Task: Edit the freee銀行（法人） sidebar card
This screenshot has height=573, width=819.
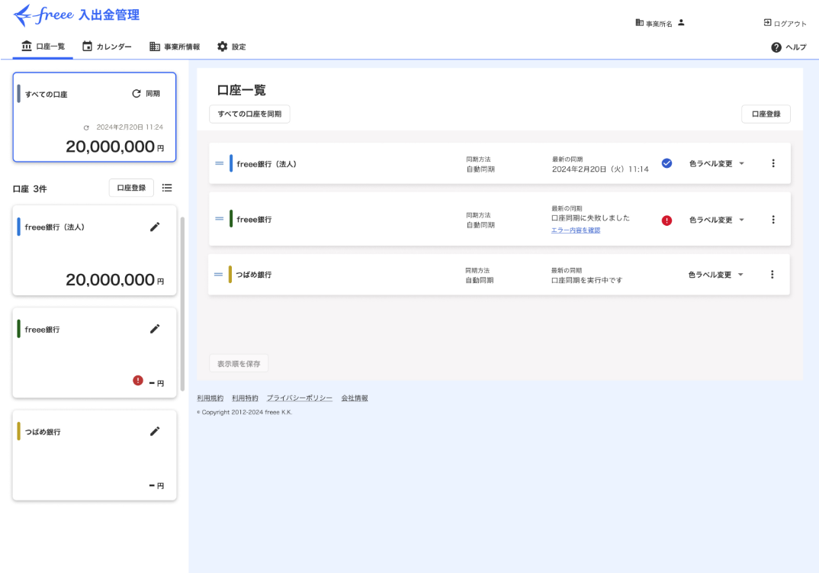Action: (155, 227)
